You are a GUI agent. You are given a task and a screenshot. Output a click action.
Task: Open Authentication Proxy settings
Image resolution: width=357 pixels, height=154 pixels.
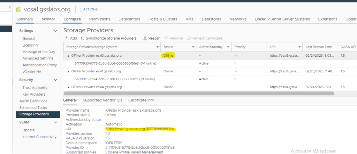coord(40,65)
